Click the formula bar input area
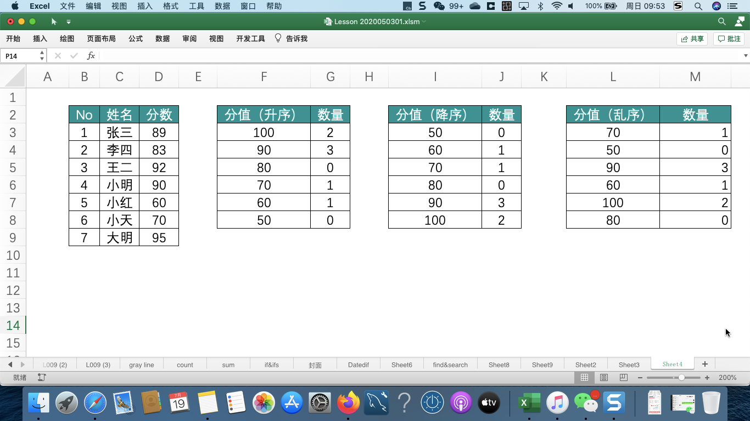This screenshot has height=421, width=750. 420,56
